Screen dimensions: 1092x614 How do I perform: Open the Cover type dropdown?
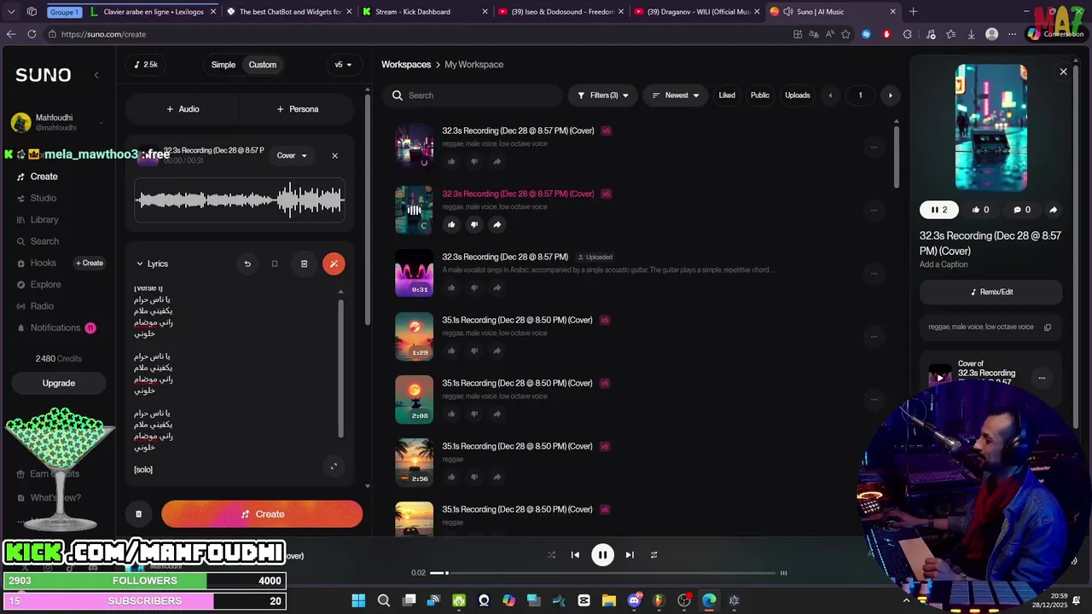292,155
